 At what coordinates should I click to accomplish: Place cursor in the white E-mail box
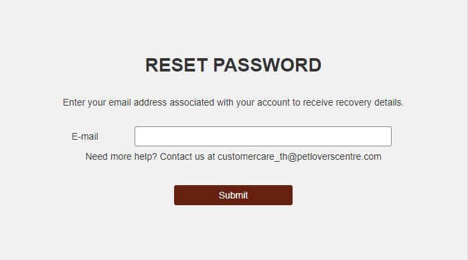263,136
